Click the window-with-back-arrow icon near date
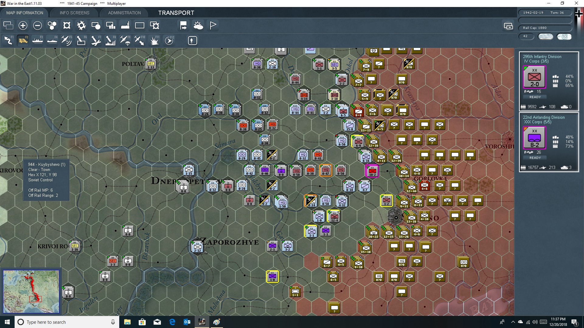 coord(508,26)
